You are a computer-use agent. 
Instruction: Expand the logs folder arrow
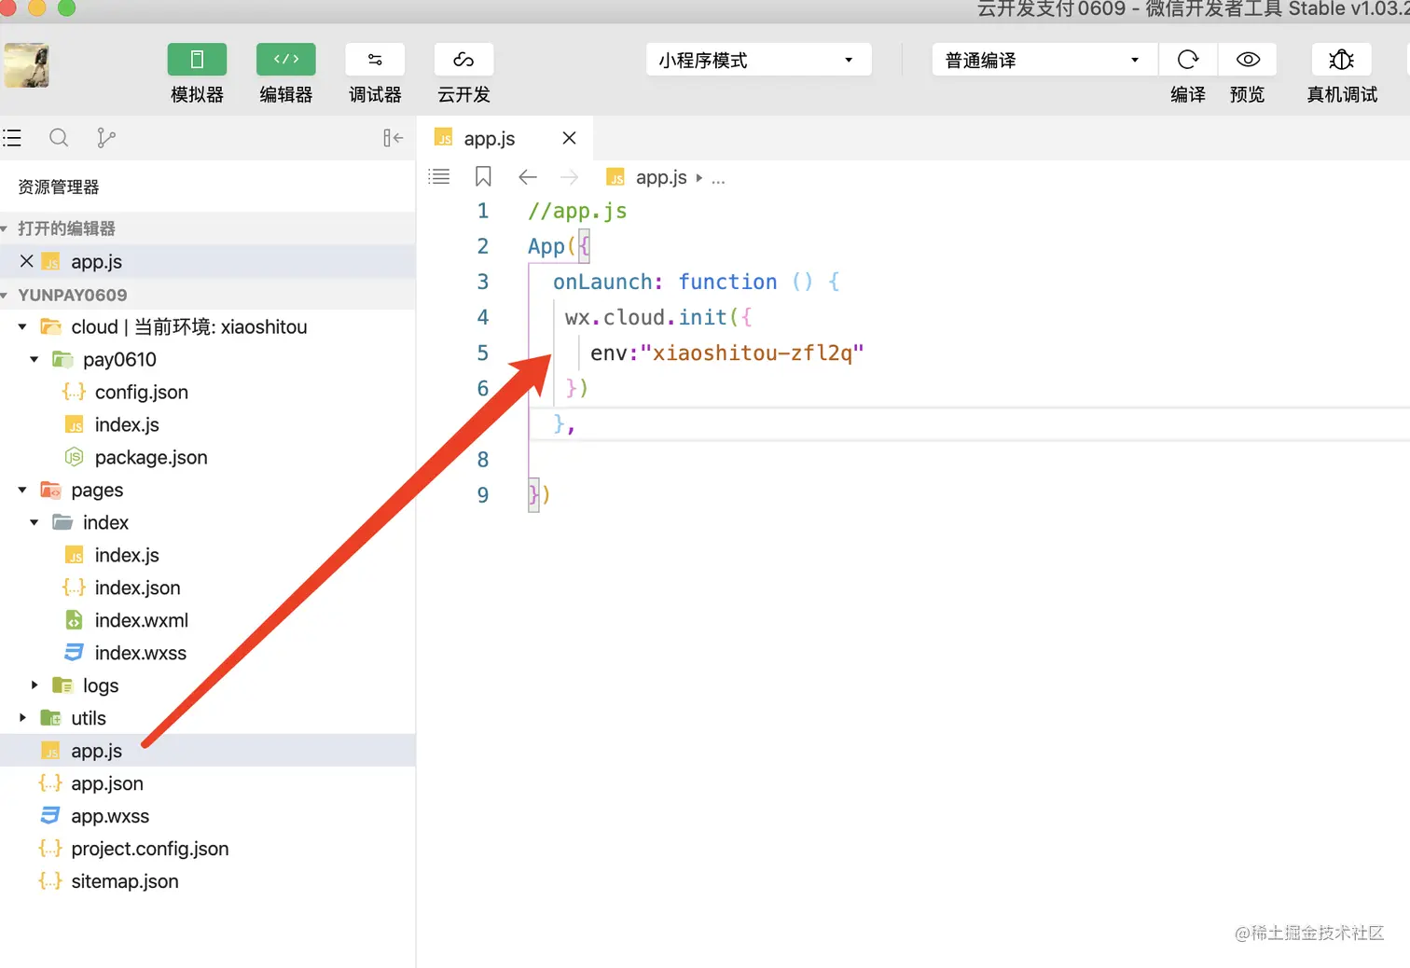(x=35, y=685)
